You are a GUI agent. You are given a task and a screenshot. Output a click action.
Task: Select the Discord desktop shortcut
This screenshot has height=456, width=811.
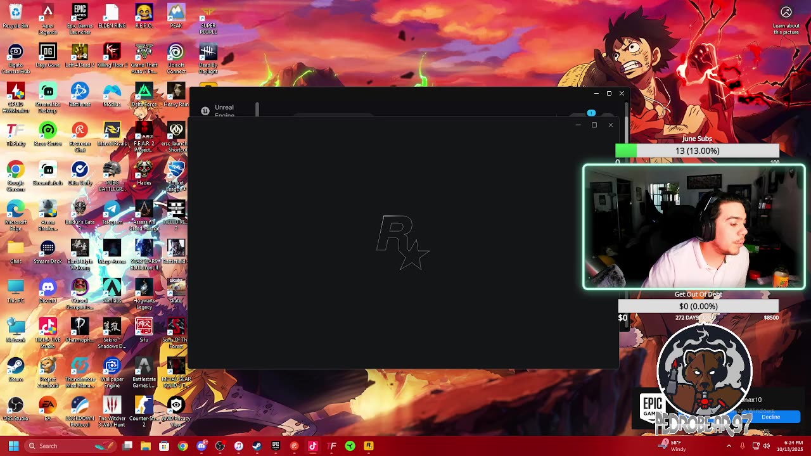point(48,291)
